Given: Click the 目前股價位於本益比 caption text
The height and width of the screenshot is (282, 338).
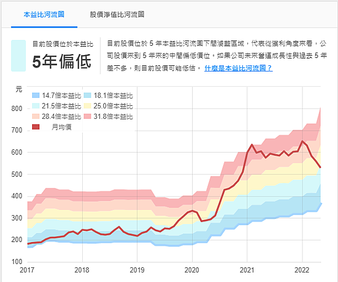Looking at the screenshot, I should pos(61,43).
